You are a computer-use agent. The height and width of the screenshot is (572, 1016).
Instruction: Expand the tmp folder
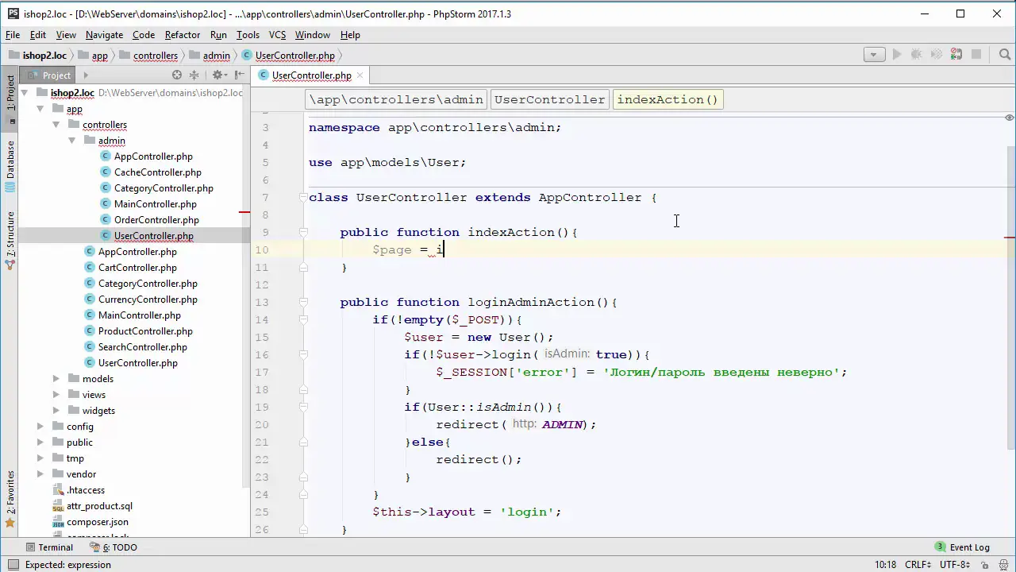coord(40,458)
